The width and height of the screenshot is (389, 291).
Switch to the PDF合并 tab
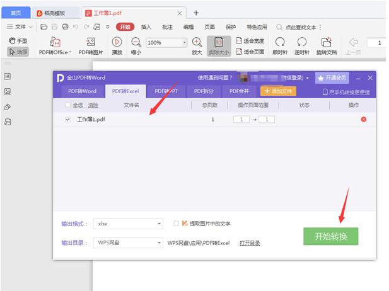click(x=239, y=91)
